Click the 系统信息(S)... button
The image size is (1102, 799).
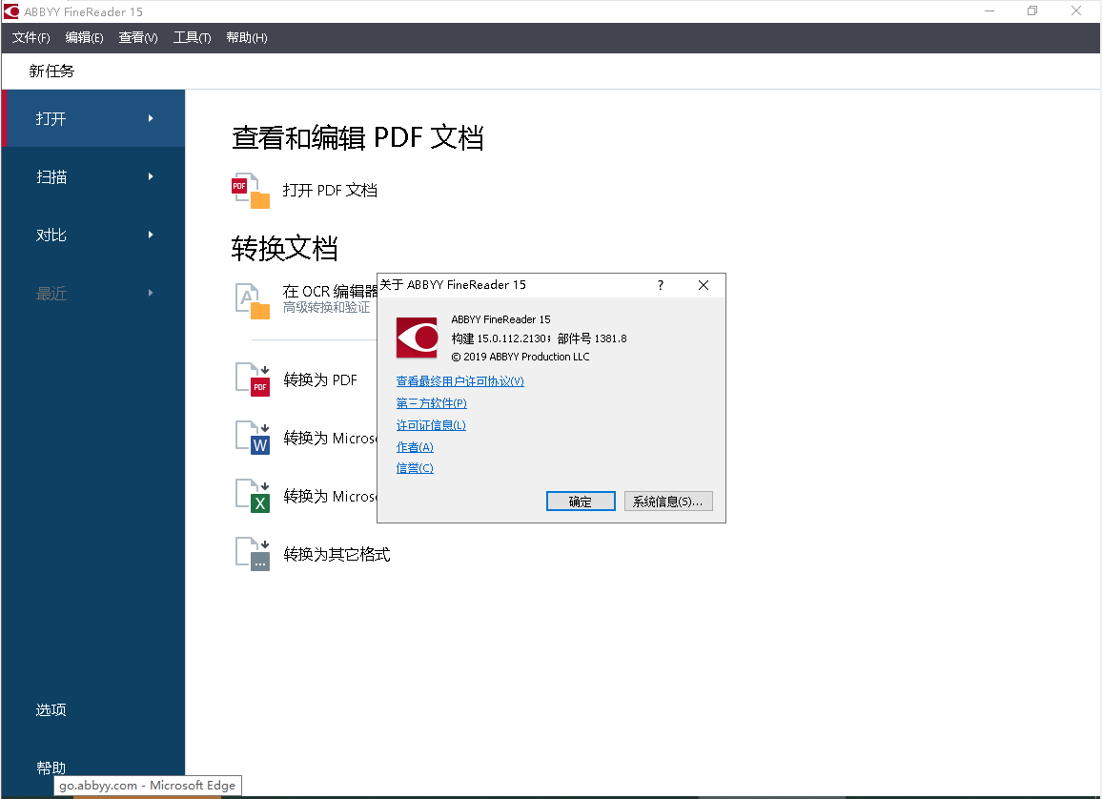click(x=667, y=502)
